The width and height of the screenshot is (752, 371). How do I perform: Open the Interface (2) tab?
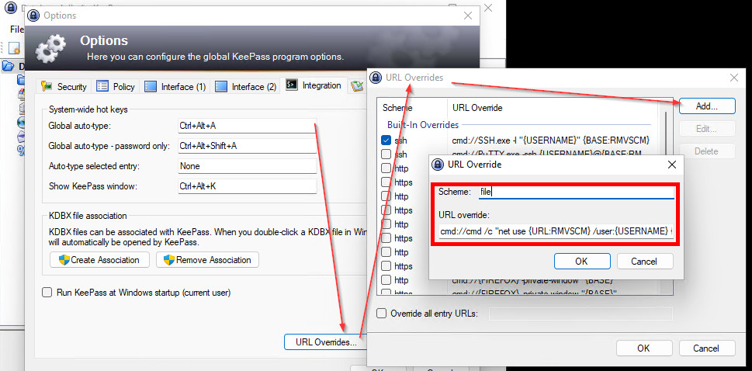coord(246,86)
